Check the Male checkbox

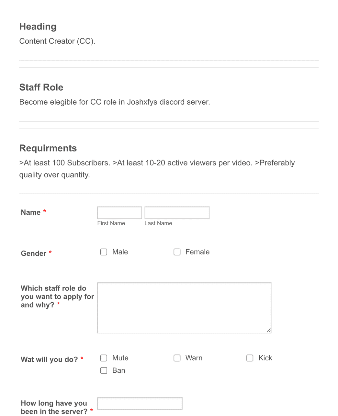pyautogui.click(x=104, y=252)
